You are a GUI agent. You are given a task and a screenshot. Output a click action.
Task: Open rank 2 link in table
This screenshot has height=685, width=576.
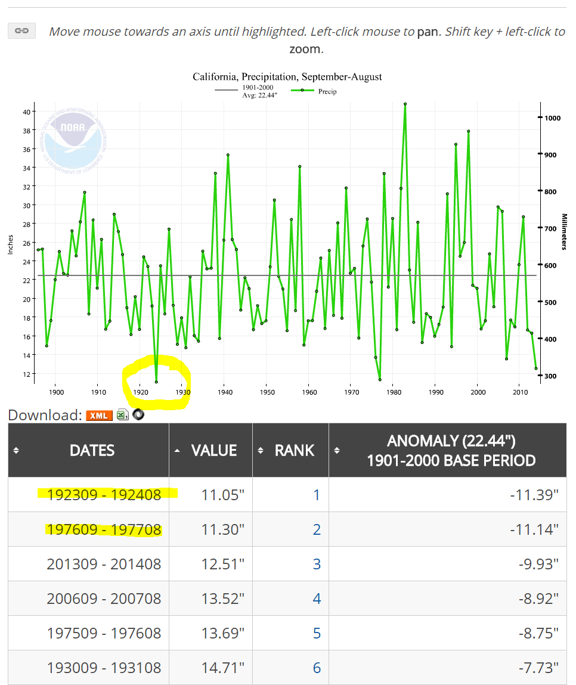[x=317, y=529]
